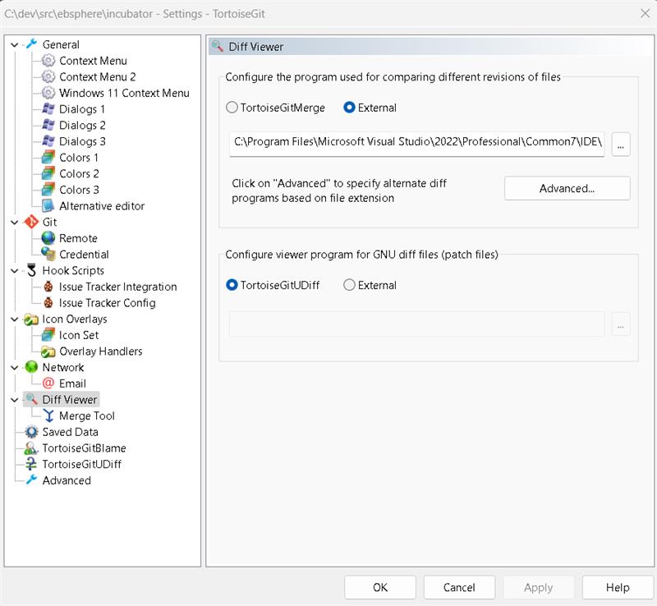Screen dimensions: 657x606
Task: Collapse the Hook Scripts tree node
Action: coord(15,271)
